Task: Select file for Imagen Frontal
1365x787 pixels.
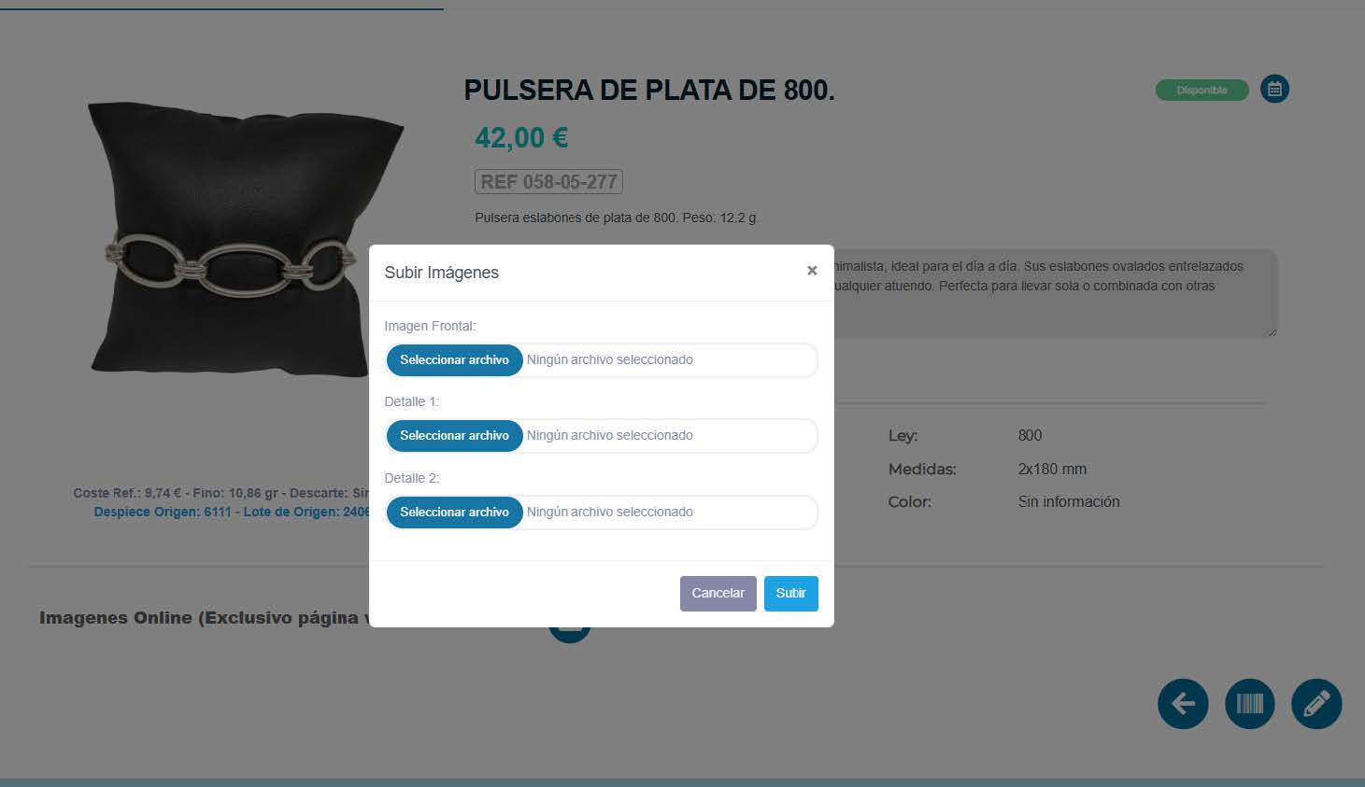Action: (x=454, y=359)
